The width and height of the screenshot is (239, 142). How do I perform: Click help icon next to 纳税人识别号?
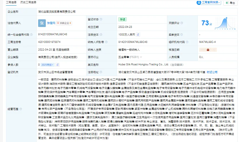pyautogui.click(x=106, y=42)
